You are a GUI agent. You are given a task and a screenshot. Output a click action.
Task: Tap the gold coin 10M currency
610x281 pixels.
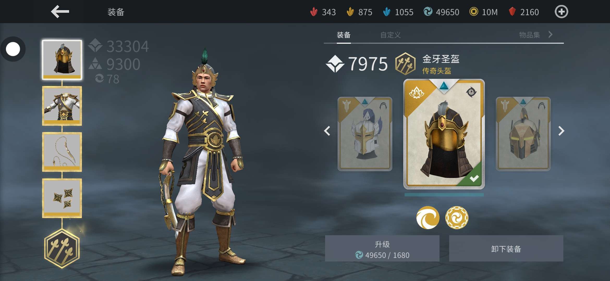pyautogui.click(x=483, y=12)
